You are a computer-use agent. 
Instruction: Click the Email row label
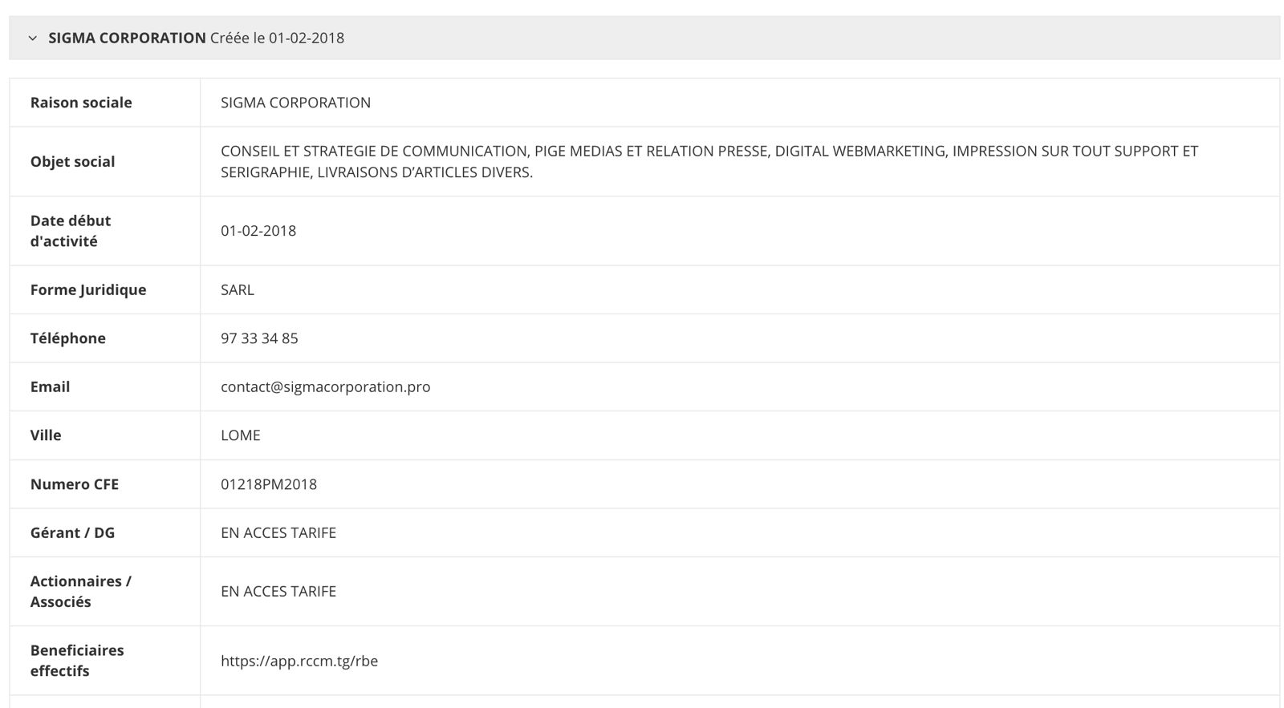[50, 386]
